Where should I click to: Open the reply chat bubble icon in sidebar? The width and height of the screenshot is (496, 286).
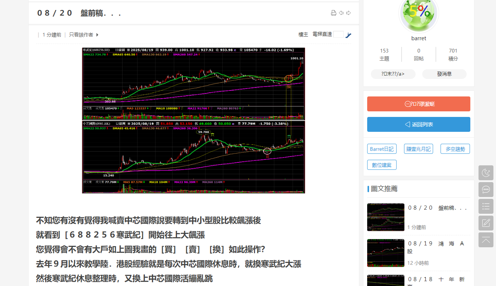(486, 190)
